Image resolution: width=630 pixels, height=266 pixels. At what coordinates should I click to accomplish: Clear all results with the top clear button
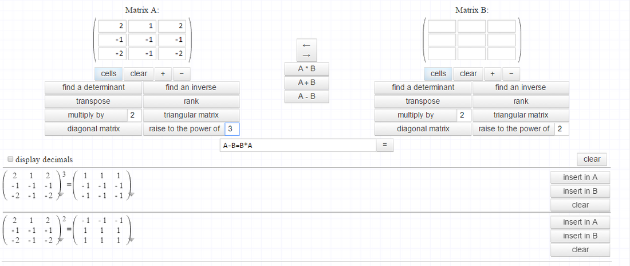(x=592, y=159)
